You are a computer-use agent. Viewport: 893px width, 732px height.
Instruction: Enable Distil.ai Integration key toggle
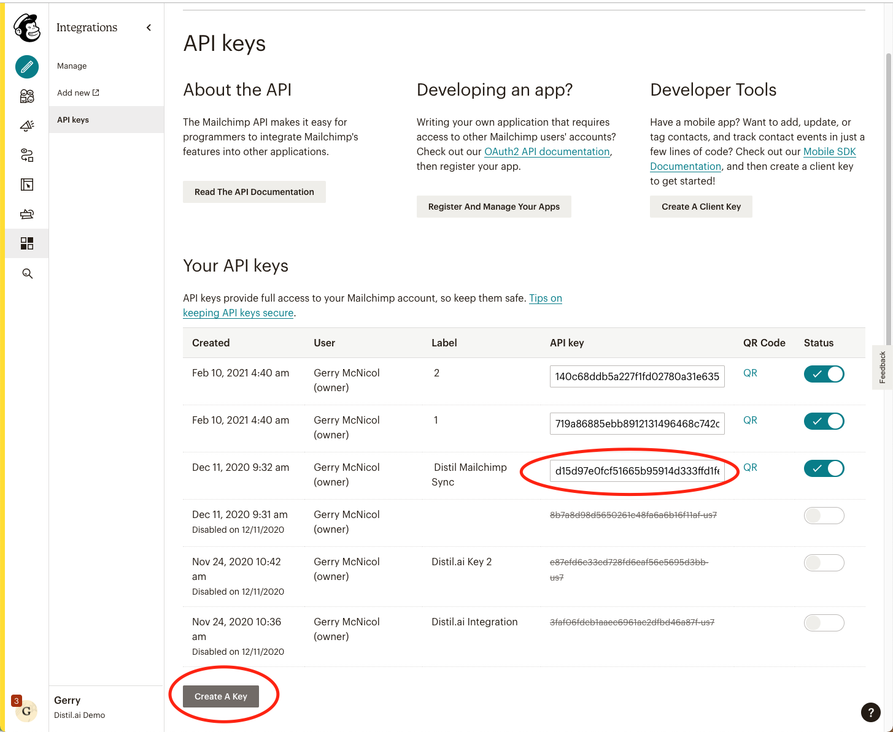click(824, 623)
